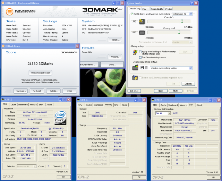Open Memory tab in CPU-Z SPD window

pos(183,105)
